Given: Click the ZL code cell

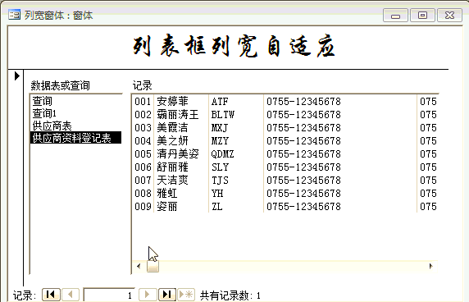Looking at the screenshot, I should pos(216,207).
